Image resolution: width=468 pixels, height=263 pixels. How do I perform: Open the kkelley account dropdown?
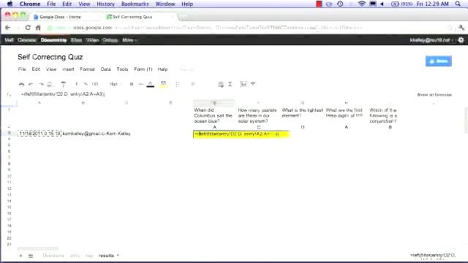pyautogui.click(x=431, y=40)
